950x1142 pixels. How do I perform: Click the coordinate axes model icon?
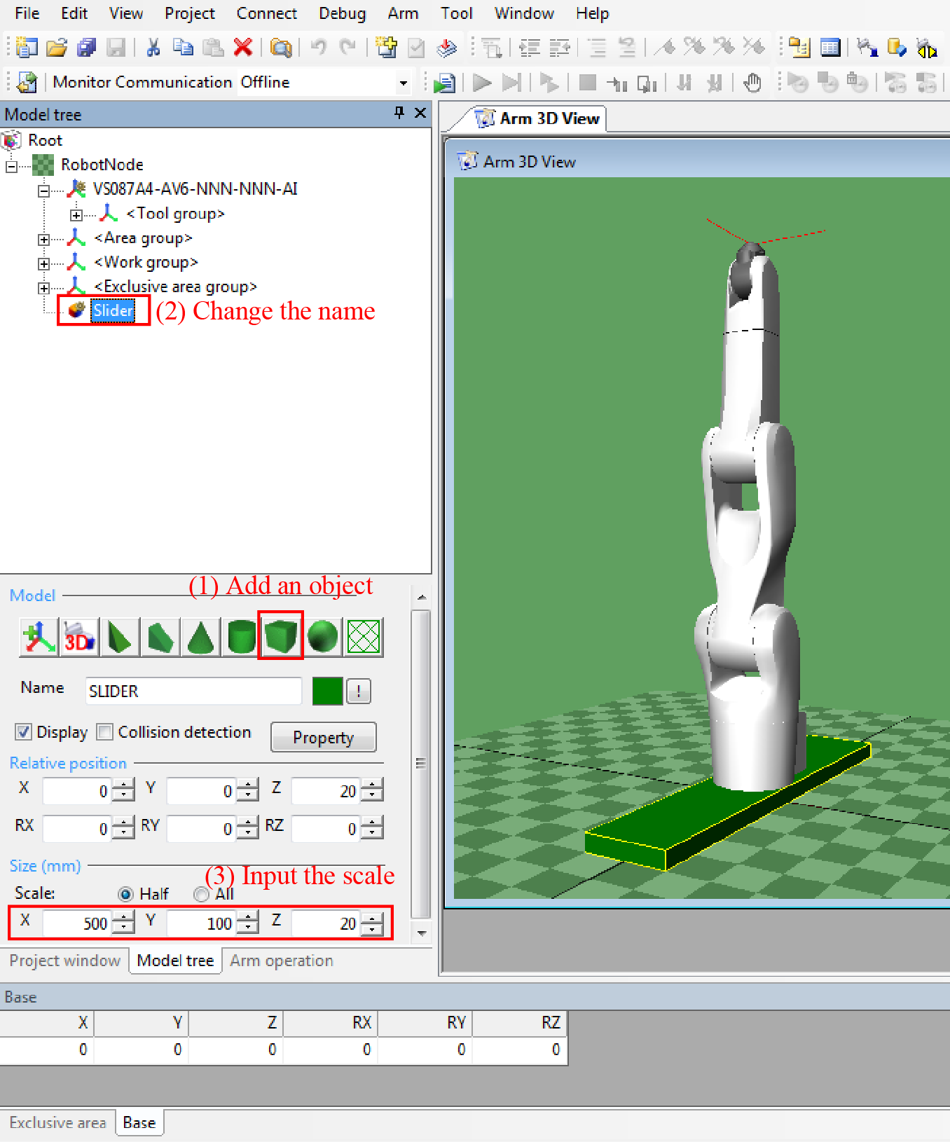(x=39, y=636)
